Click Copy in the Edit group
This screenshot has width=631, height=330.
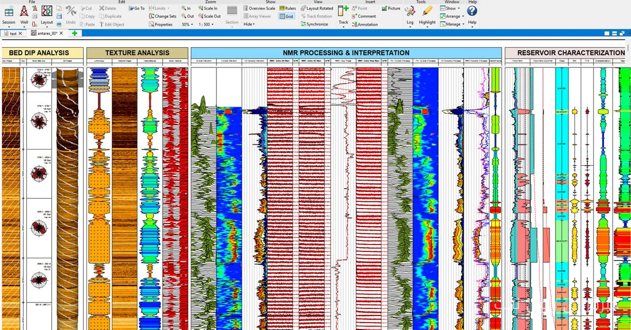coord(87,16)
